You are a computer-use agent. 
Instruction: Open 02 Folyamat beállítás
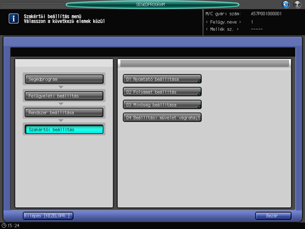click(162, 92)
